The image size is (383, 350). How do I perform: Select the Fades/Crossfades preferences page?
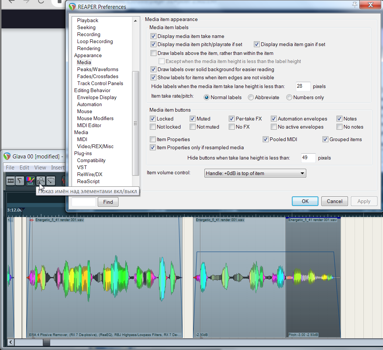pos(98,77)
